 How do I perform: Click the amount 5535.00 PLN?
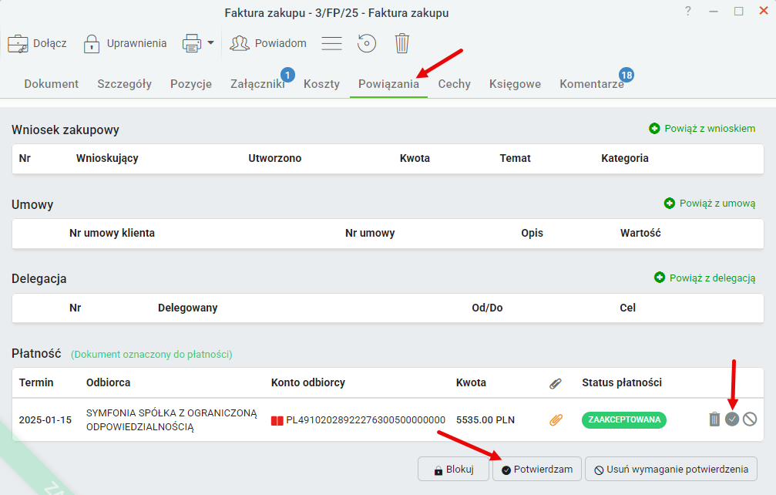(x=485, y=420)
